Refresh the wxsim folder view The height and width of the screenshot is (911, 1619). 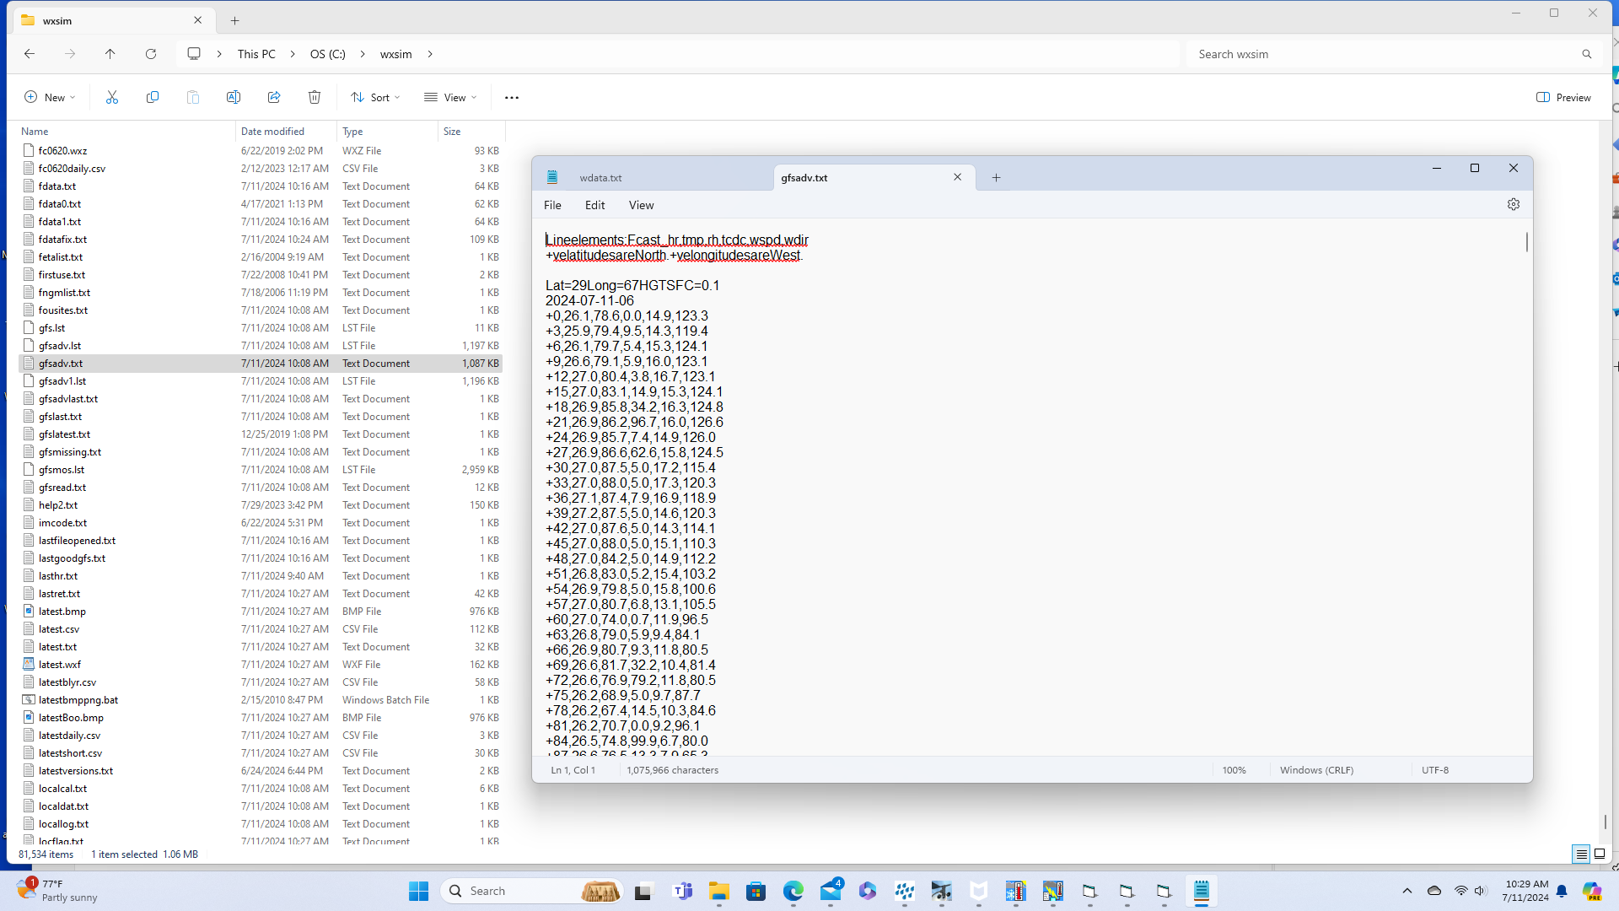151,54
